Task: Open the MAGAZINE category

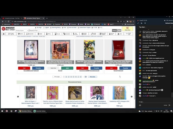Action: (30, 34)
